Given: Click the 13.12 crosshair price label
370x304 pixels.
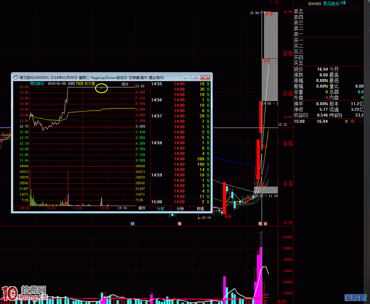Looking at the screenshot, I should point(283,125).
